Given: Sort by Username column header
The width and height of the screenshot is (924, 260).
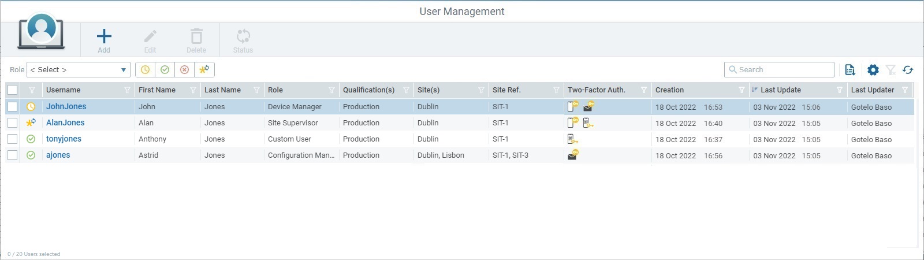Looking at the screenshot, I should (x=64, y=90).
